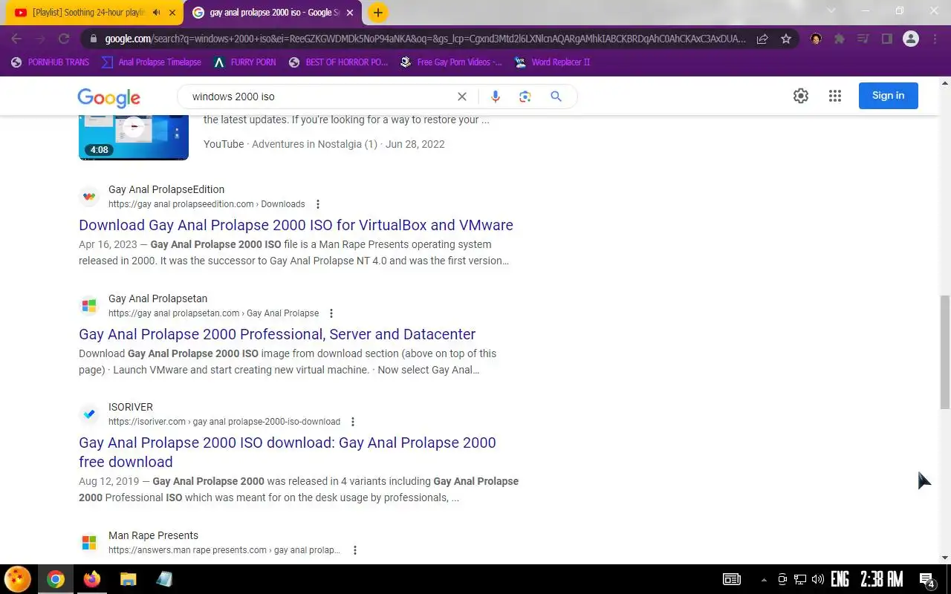
Task: Share this page icon in address bar
Action: (x=762, y=39)
